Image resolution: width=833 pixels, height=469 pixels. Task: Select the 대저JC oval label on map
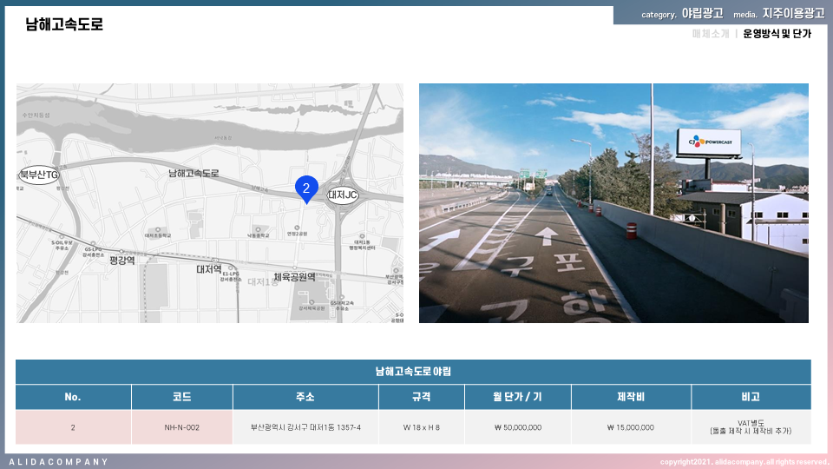343,195
